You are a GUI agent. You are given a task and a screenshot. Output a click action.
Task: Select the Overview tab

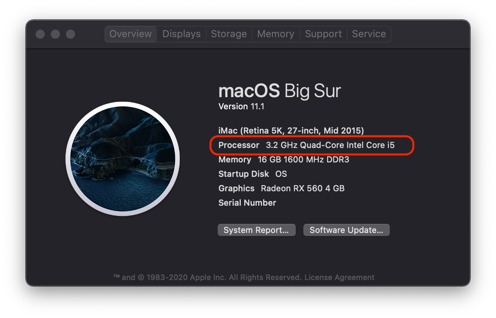(130, 34)
